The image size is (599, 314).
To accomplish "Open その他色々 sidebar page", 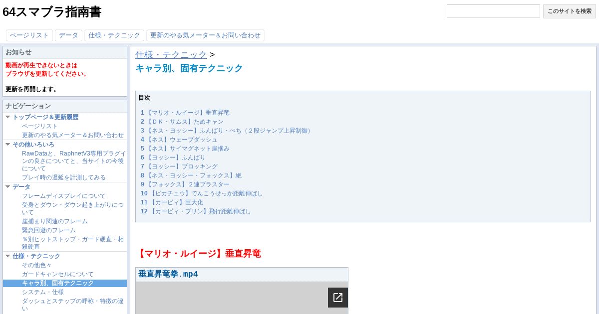I will pyautogui.click(x=37, y=265).
